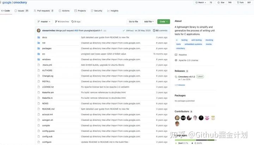This screenshot has width=254, height=145.
Task: Switch to the Pull requests tab
Action: click(x=44, y=11)
